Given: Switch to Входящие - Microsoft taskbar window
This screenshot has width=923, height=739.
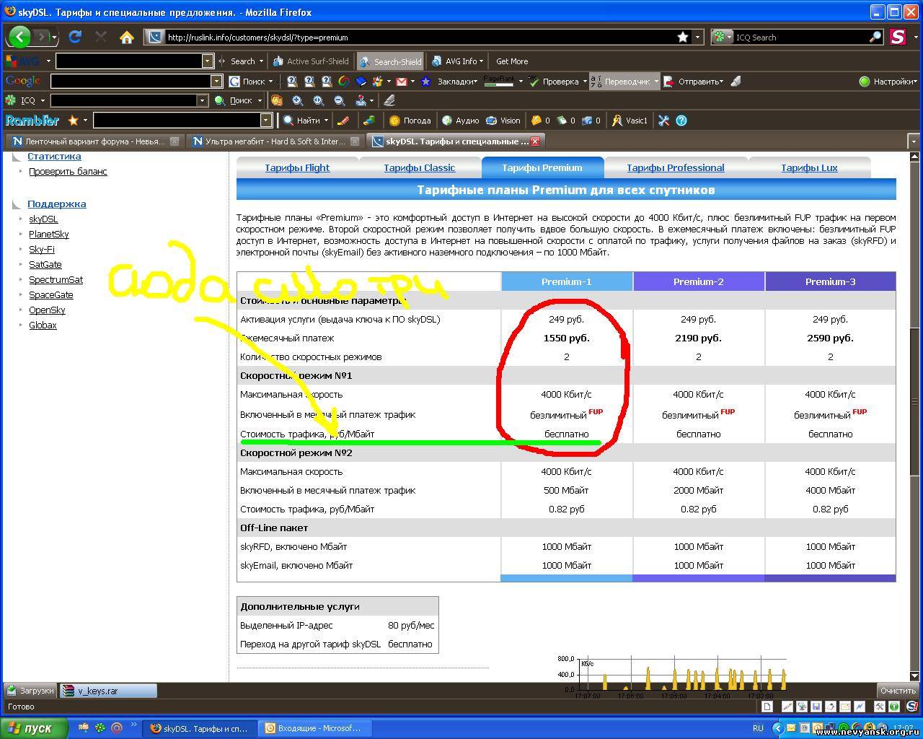Looking at the screenshot, I should pos(315,728).
